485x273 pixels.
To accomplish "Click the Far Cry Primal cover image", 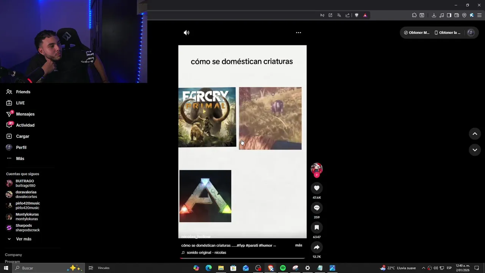I will pos(207,117).
